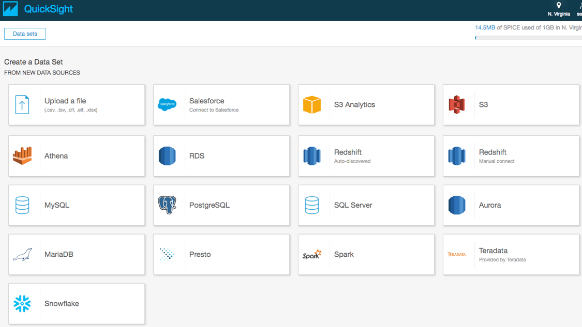Click the Salesforce name text
This screenshot has height=327, width=582.
point(207,101)
